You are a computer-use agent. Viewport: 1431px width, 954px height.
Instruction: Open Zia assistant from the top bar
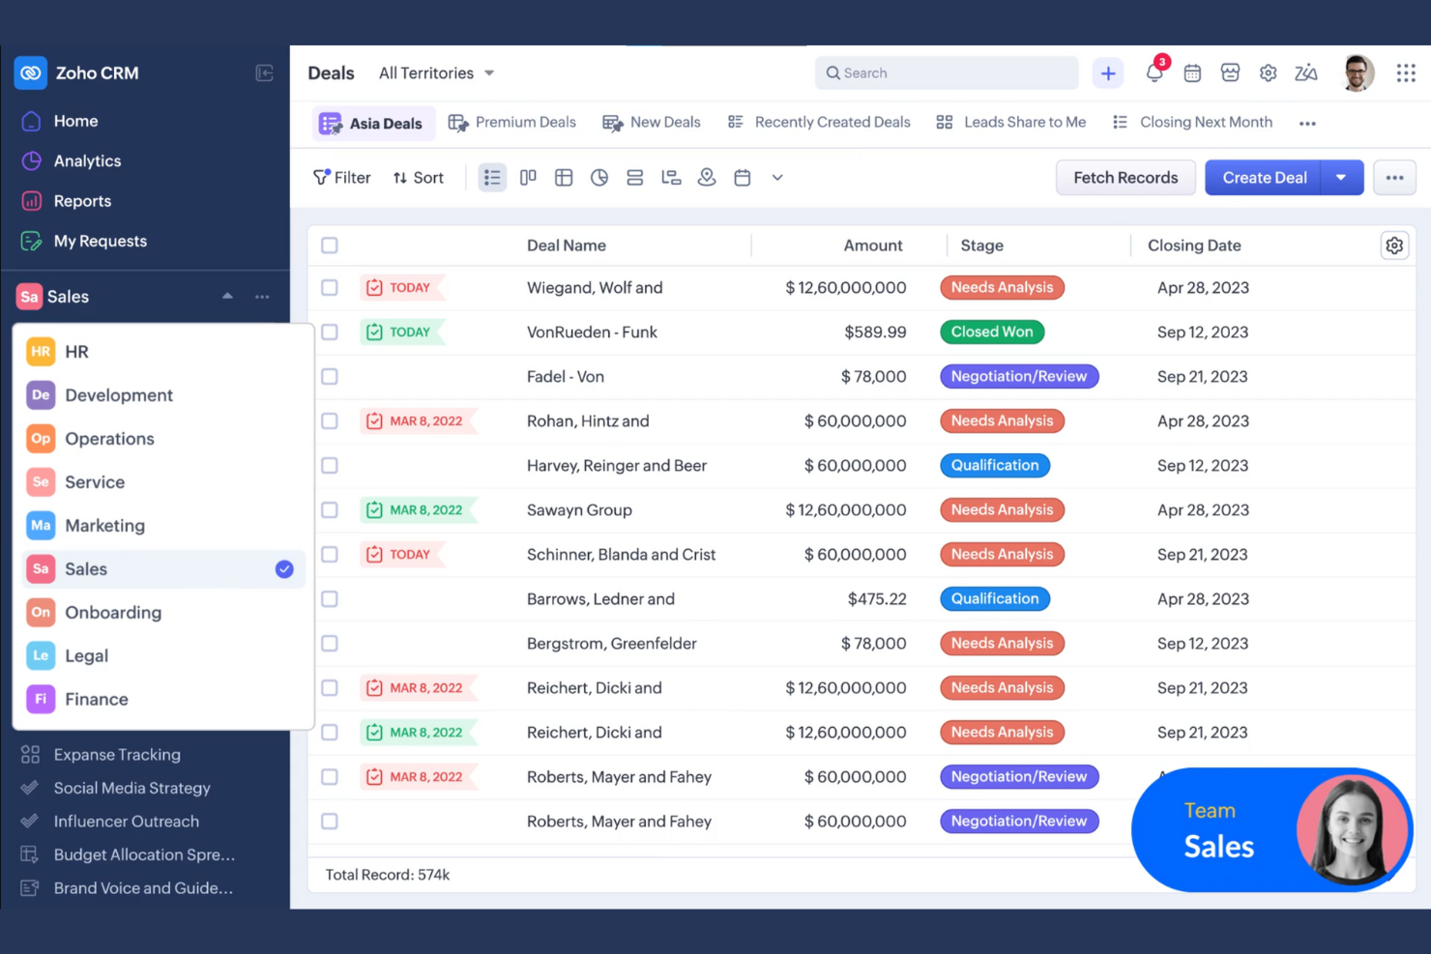[x=1306, y=72]
